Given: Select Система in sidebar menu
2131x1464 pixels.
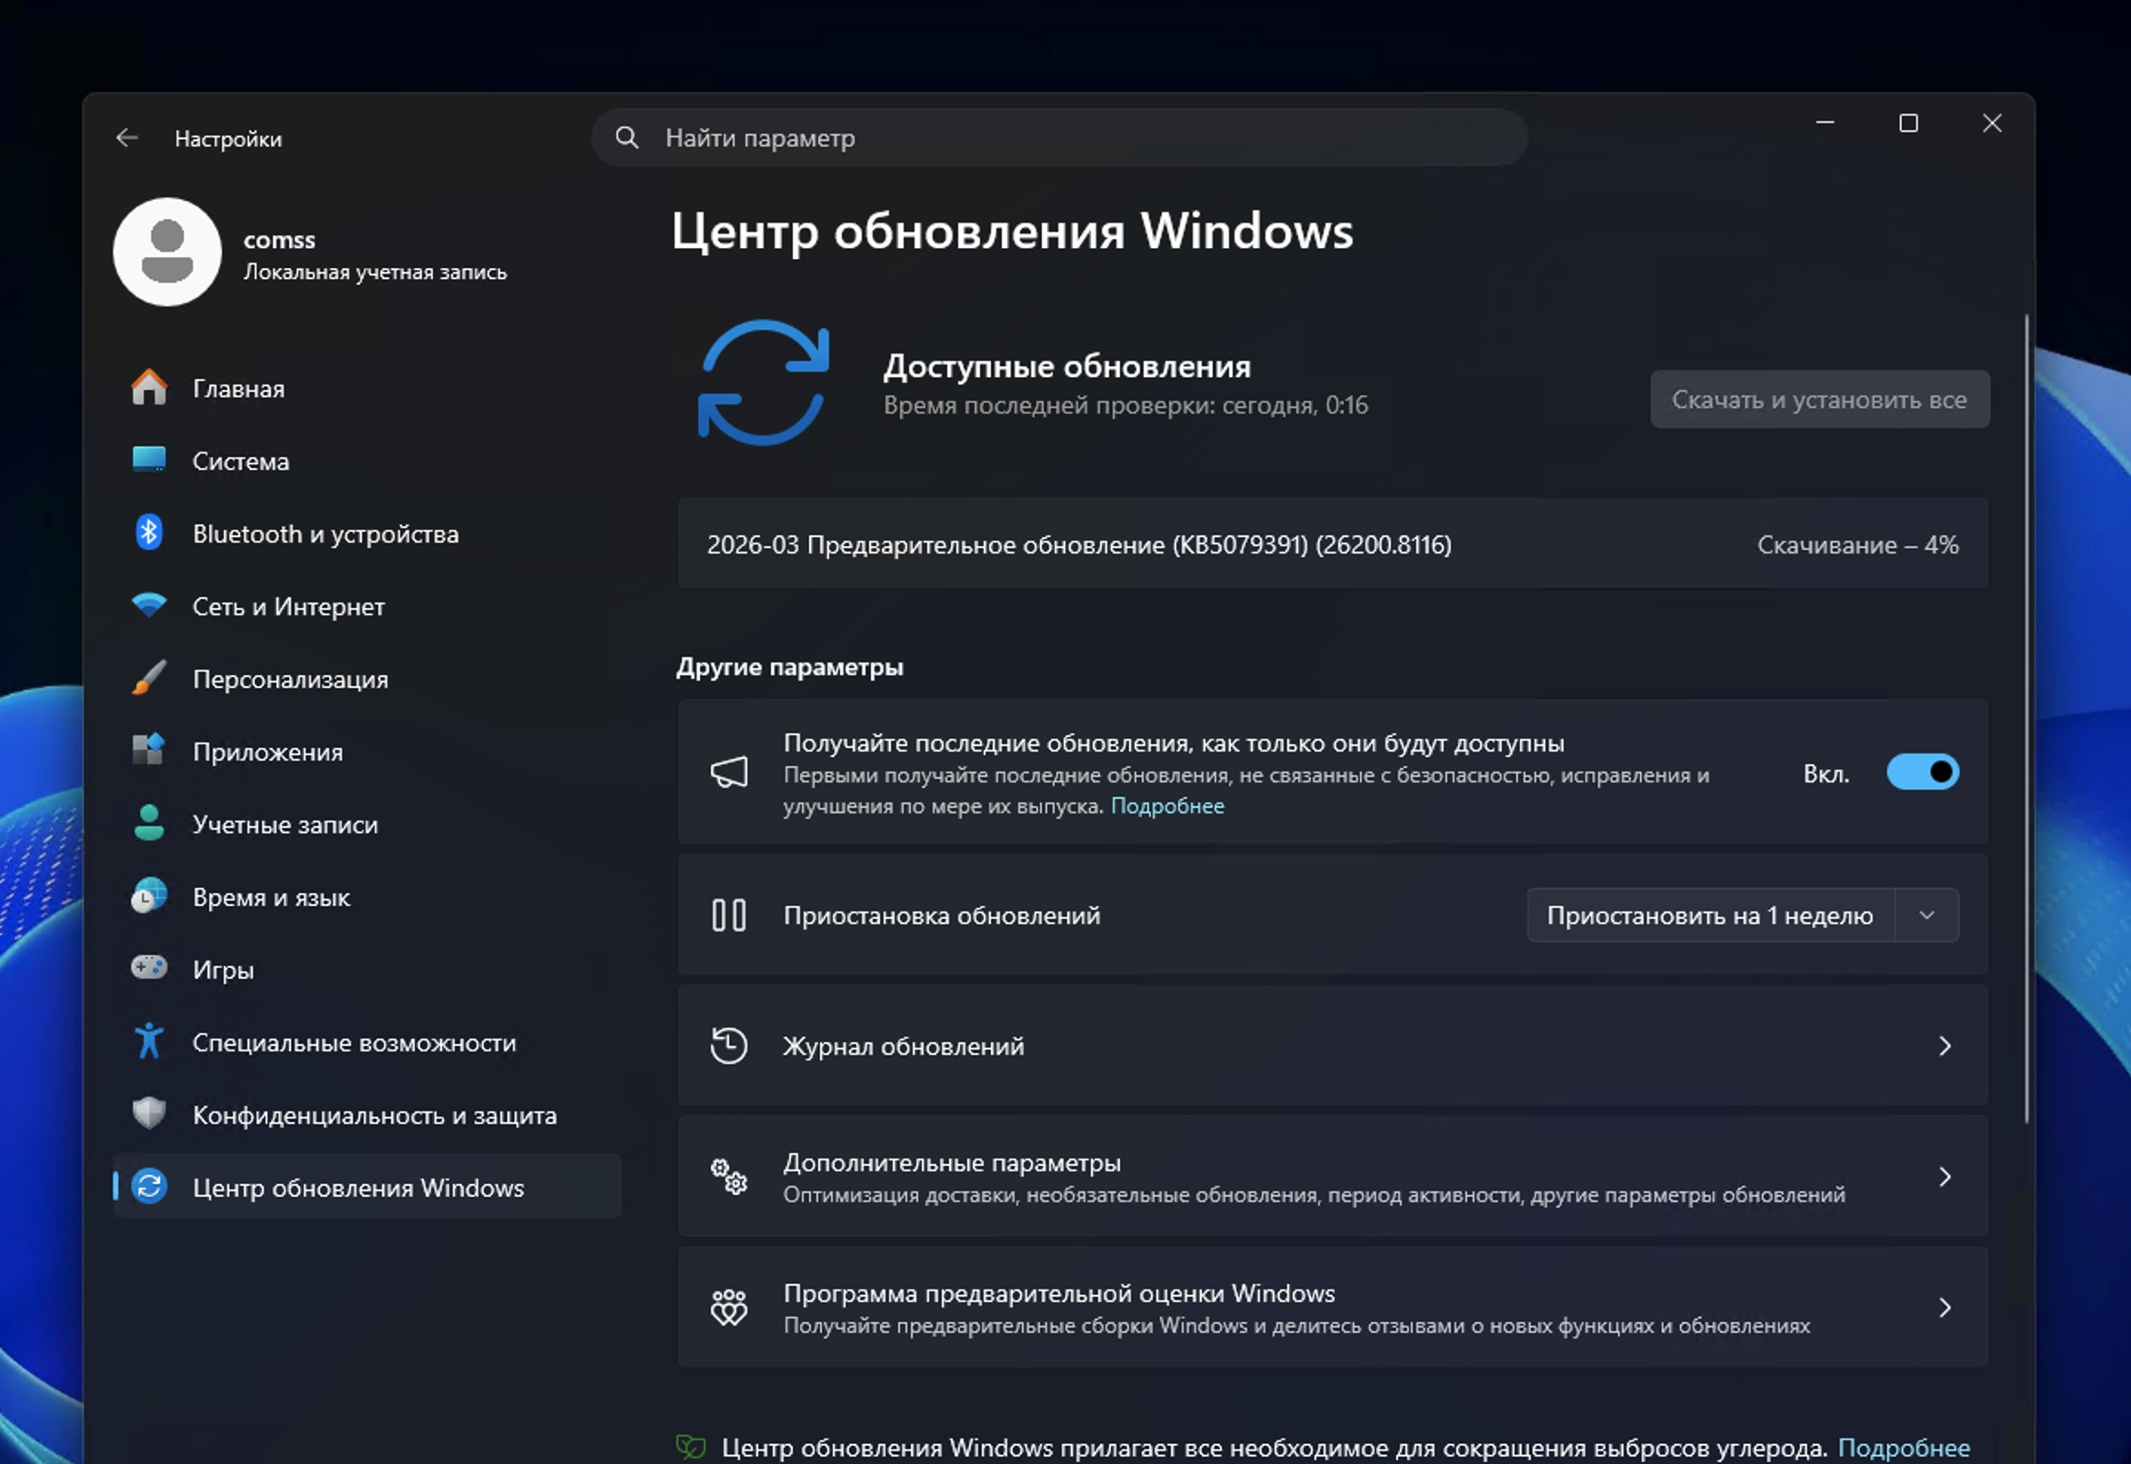Looking at the screenshot, I should click(x=240, y=462).
